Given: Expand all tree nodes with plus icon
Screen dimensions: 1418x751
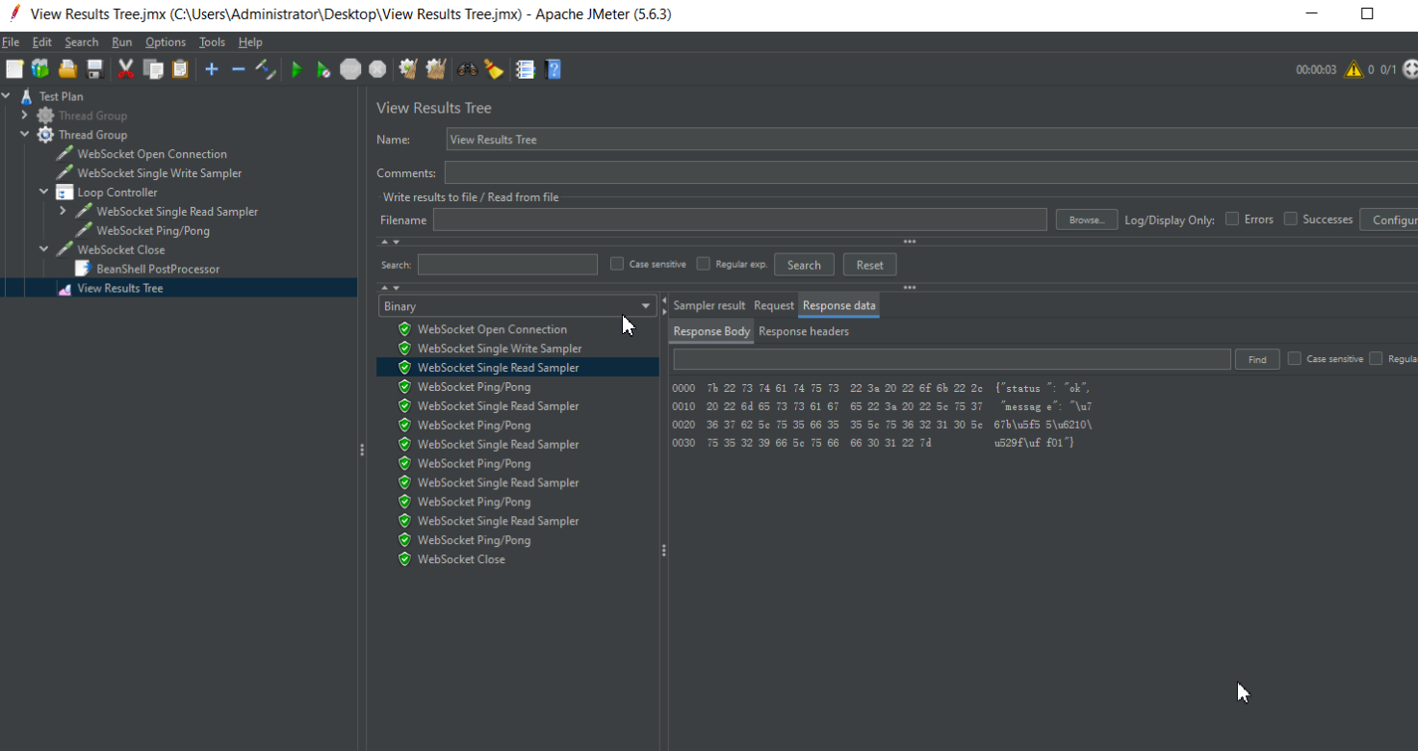Looking at the screenshot, I should coord(212,69).
